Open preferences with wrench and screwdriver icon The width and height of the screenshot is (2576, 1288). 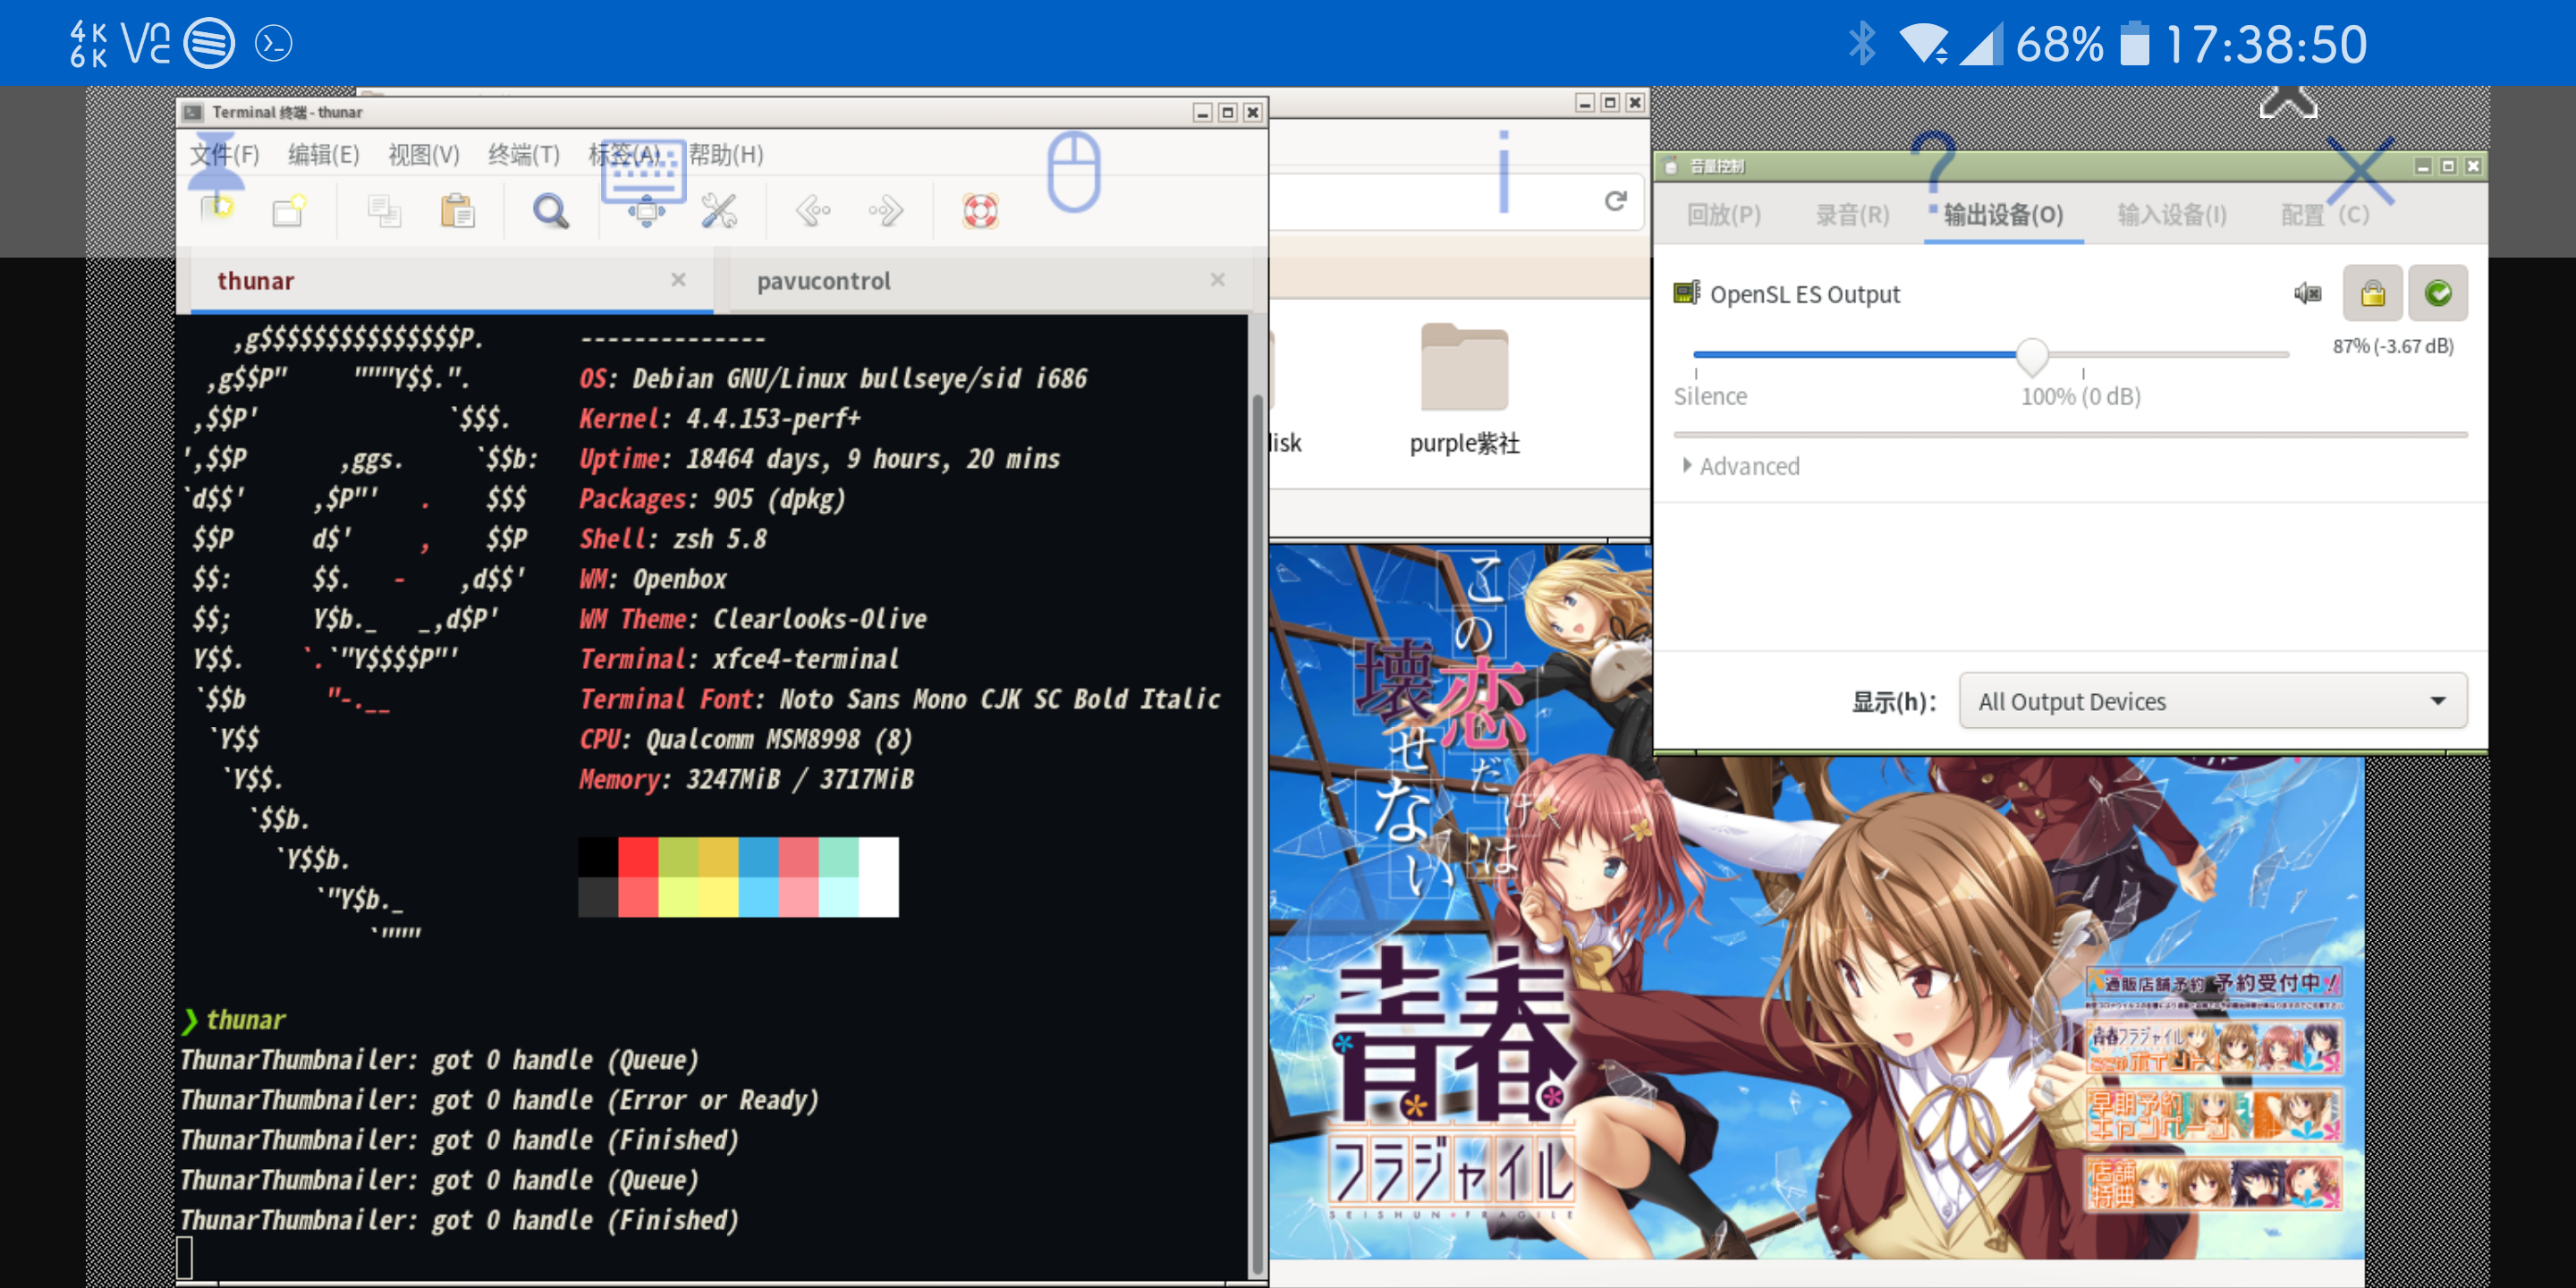[x=719, y=210]
